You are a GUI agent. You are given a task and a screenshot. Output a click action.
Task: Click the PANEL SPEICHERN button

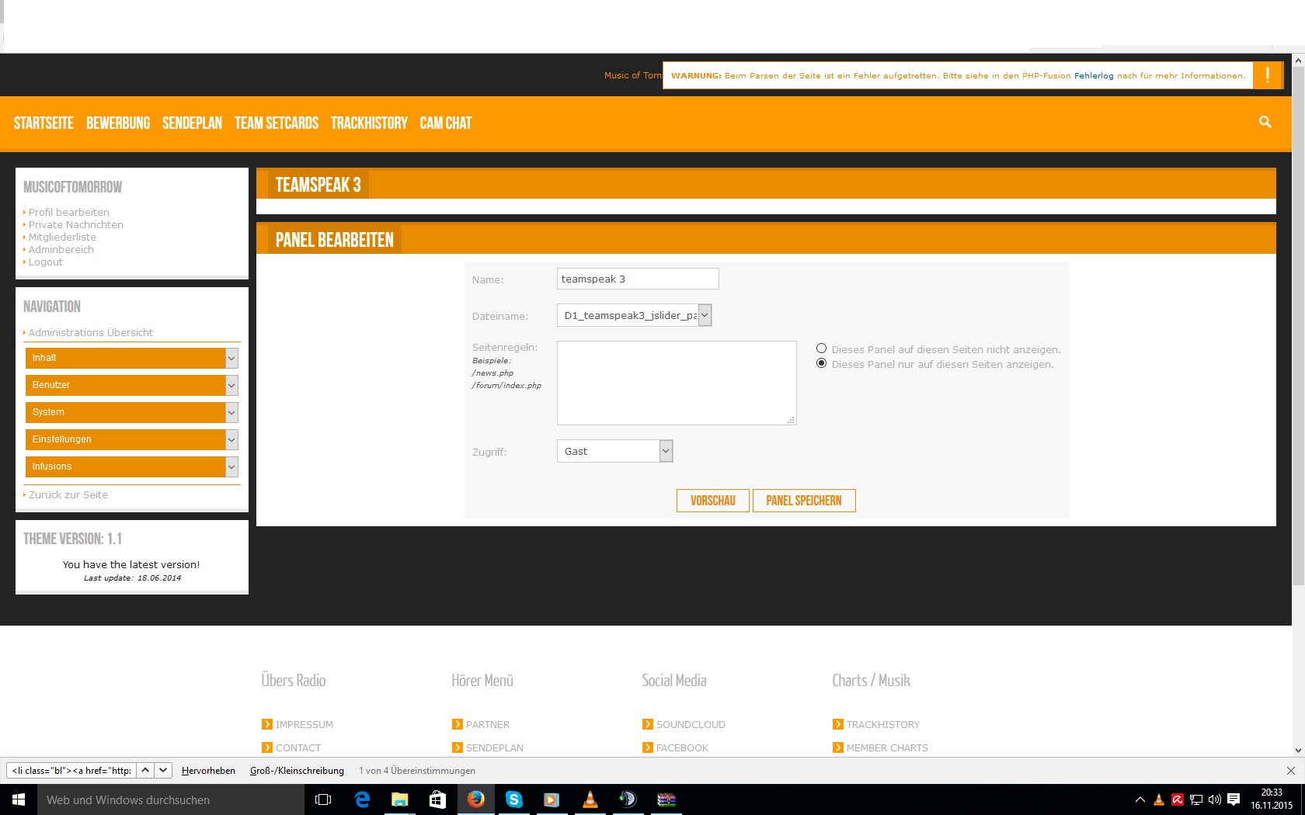(803, 501)
